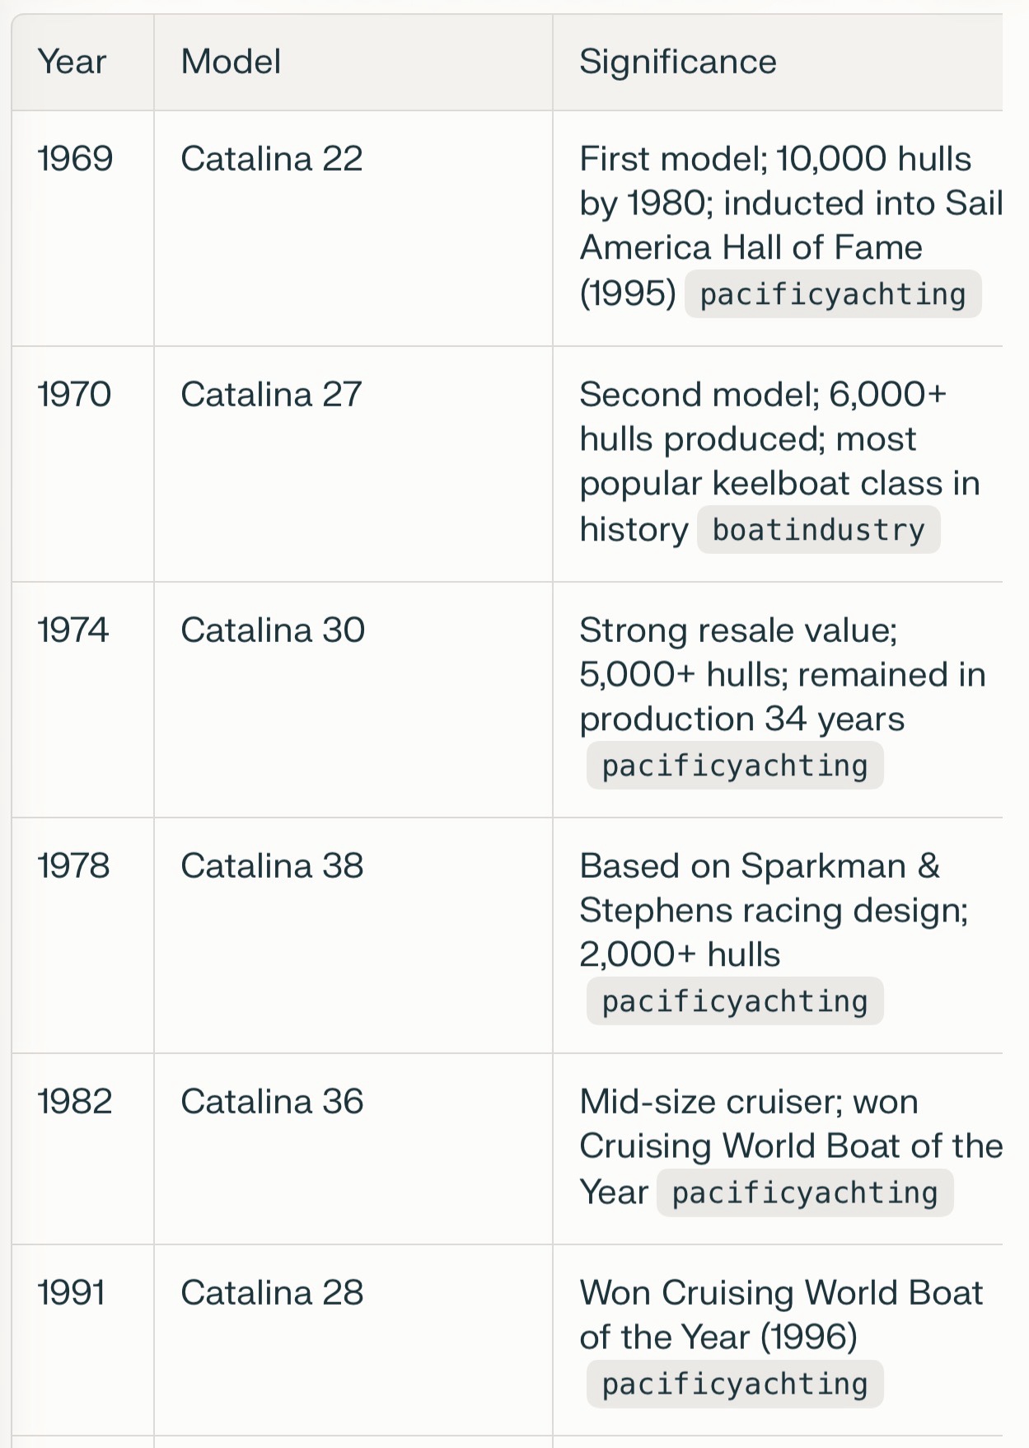The image size is (1029, 1448).
Task: Select the Catalina 27 model cell
Action: (x=271, y=395)
